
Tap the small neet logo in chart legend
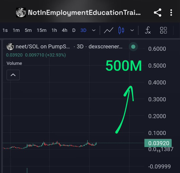tap(10, 47)
